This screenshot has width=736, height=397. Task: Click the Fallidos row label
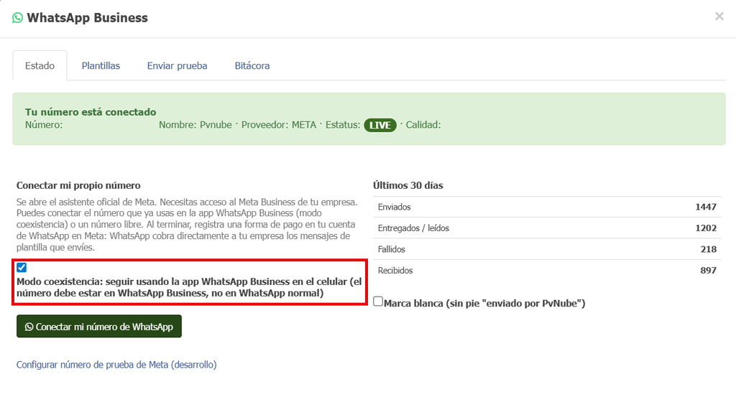point(392,249)
